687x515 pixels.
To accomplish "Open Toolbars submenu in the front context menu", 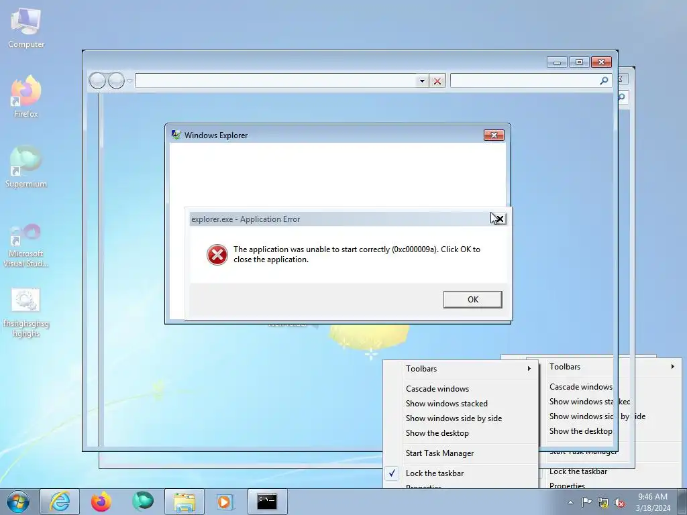I will (x=460, y=369).
